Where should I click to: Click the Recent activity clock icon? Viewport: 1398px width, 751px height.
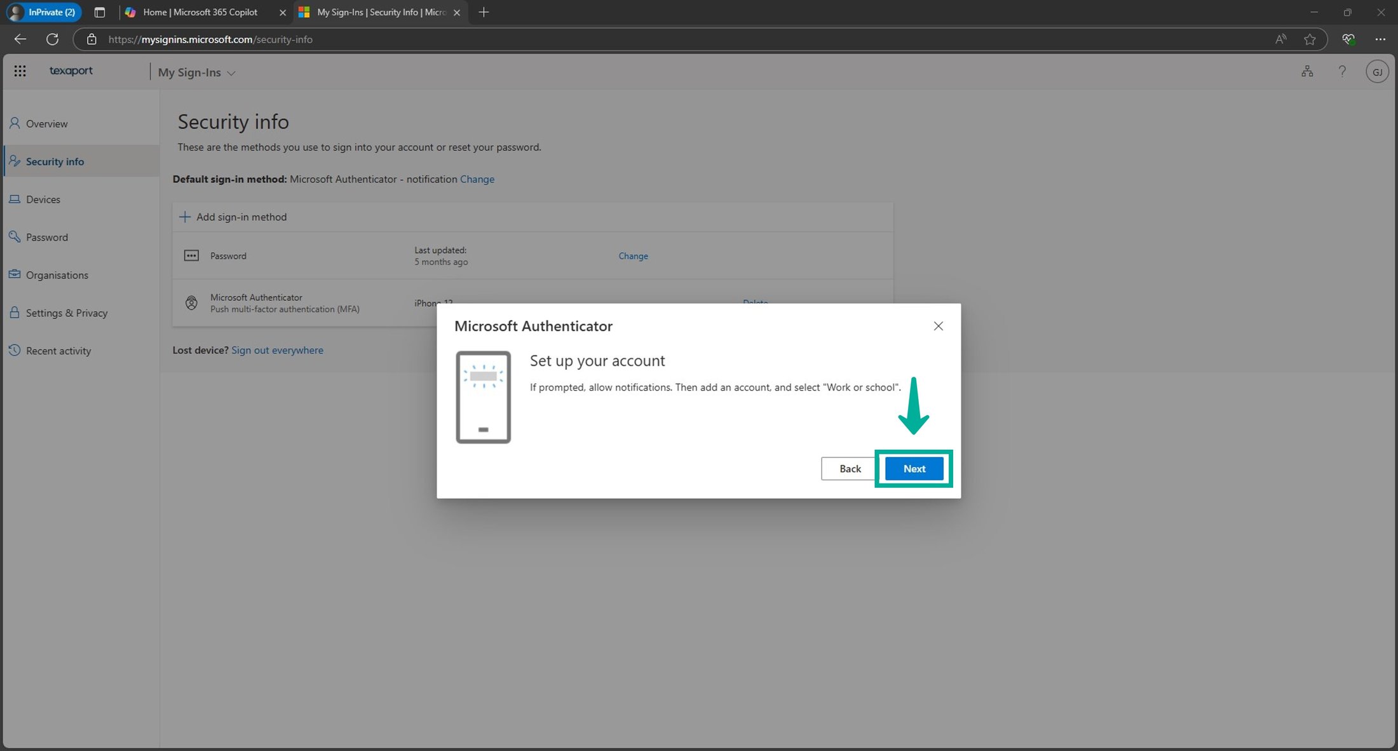[15, 350]
